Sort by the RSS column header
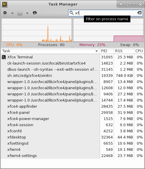The width and height of the screenshot is (145, 169). tap(124, 51)
